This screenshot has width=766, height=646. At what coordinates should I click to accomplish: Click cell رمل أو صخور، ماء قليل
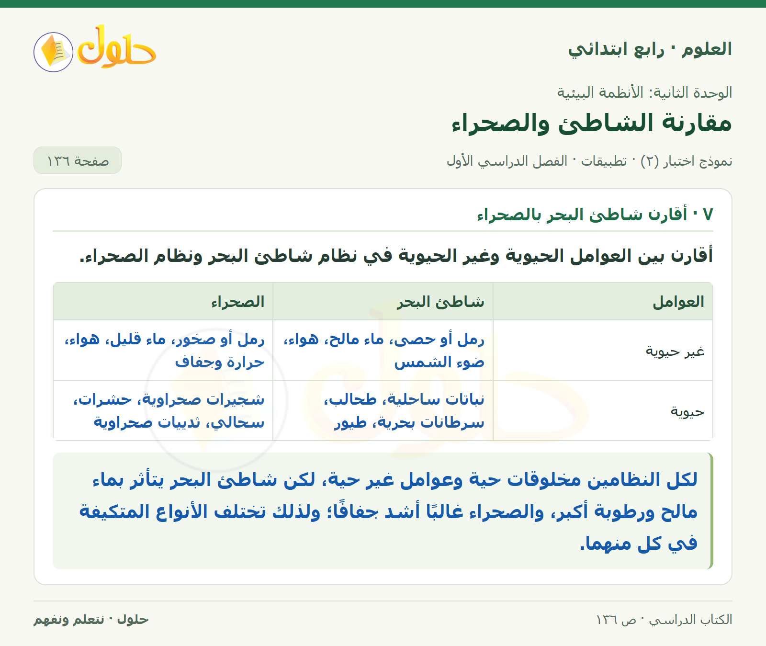(x=163, y=351)
